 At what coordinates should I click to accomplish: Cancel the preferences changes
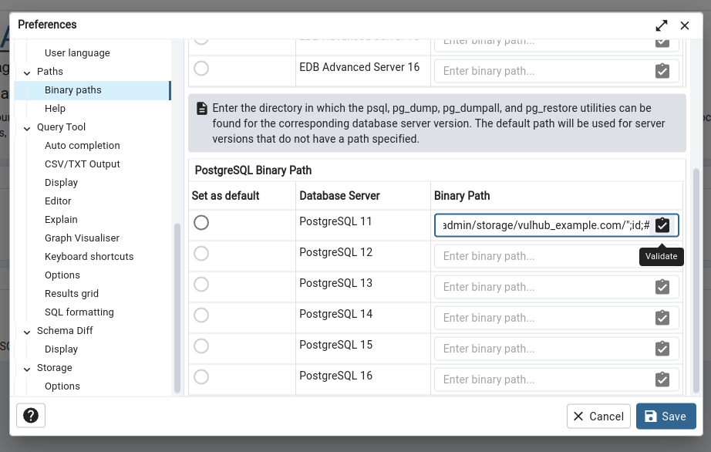[598, 417]
